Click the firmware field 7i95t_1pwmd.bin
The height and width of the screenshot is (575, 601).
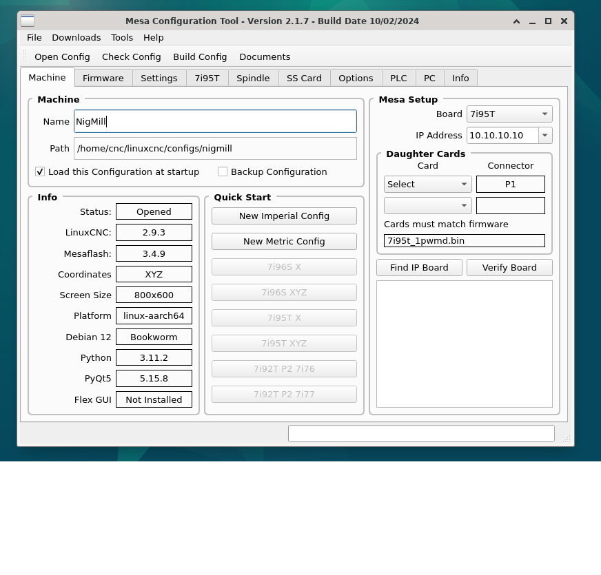(464, 240)
